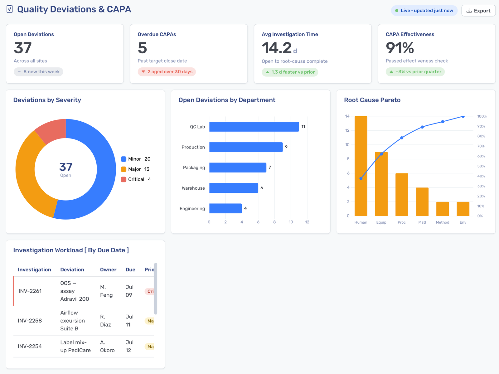The width and height of the screenshot is (499, 374).
Task: Click due date Jul 09
Action: click(x=129, y=291)
